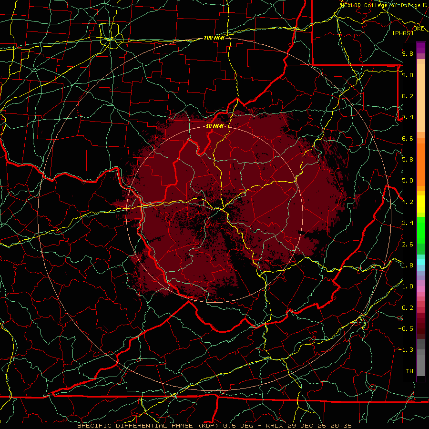Click the orange segment of the color bar
429x429 pixels.
click(x=421, y=164)
